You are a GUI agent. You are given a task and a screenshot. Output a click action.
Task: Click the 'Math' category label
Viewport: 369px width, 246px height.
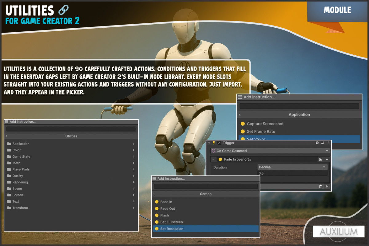(x=16, y=163)
